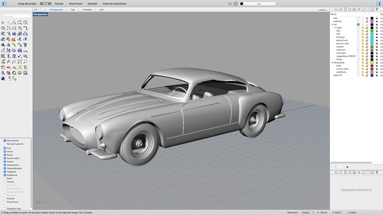Enable the Nodo object snap
This screenshot has height=215, width=383.
pos(5,178)
